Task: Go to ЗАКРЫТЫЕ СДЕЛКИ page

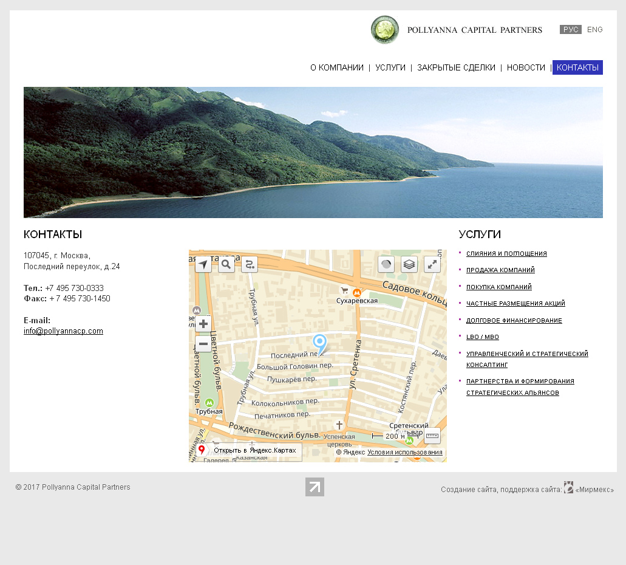Action: point(457,67)
